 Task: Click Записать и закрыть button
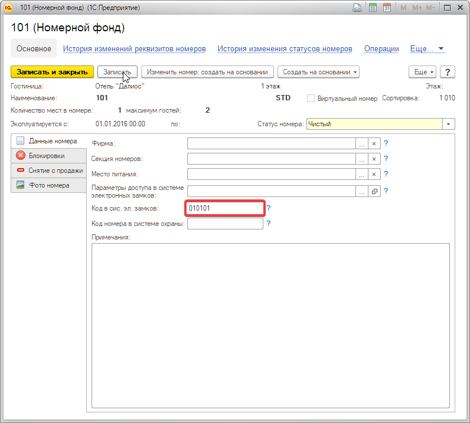pos(52,72)
